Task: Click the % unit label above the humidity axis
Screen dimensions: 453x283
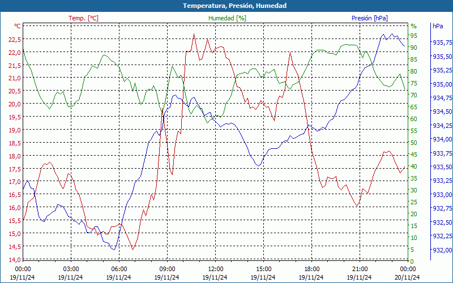Action: click(414, 26)
